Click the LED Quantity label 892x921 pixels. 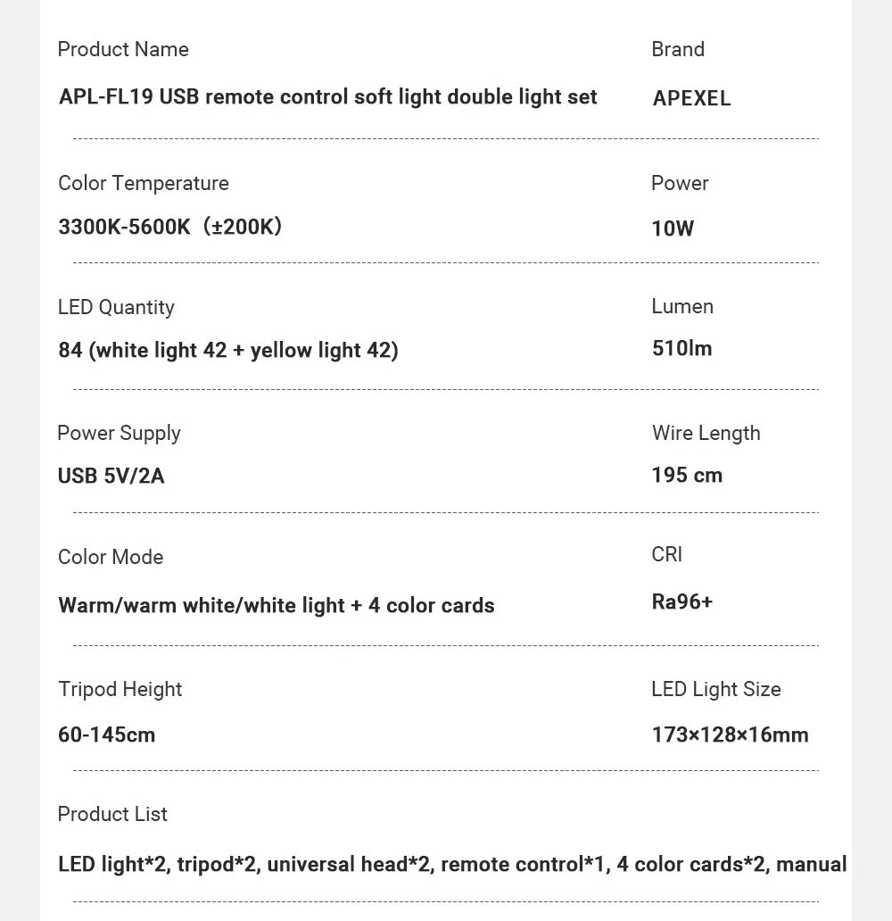click(x=116, y=307)
